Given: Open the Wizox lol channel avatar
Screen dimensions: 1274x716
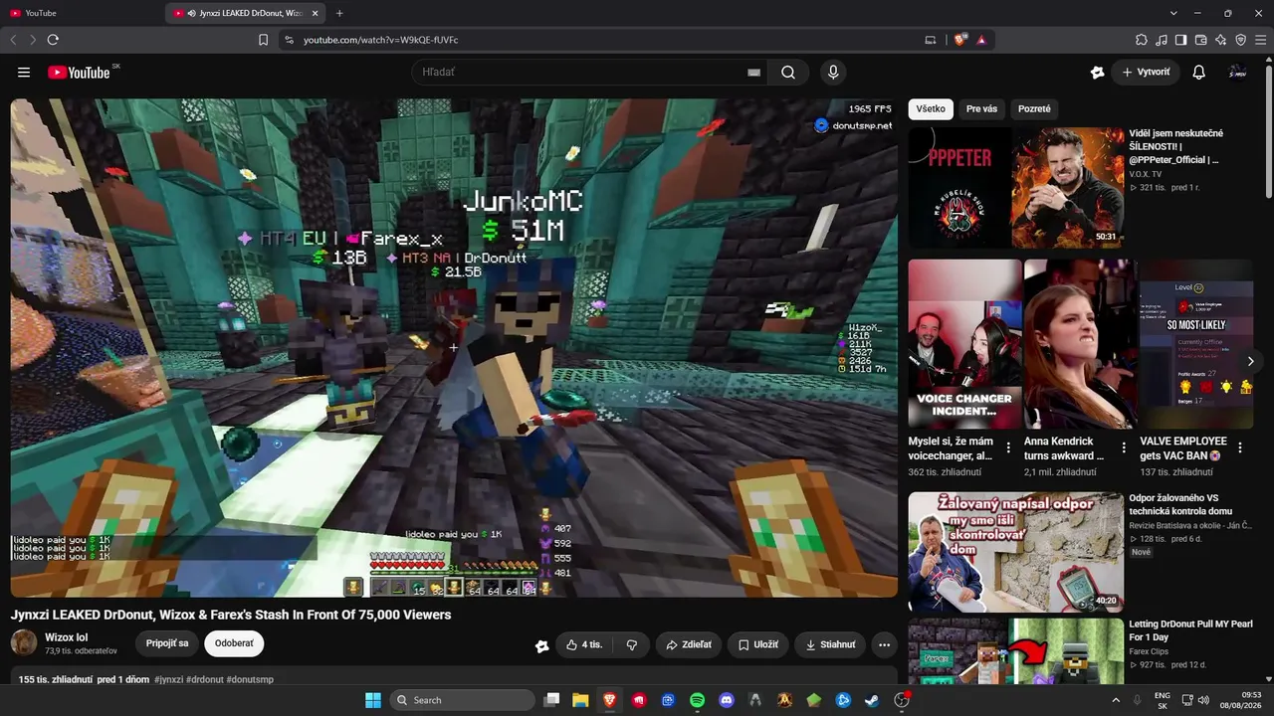Looking at the screenshot, I should (24, 642).
